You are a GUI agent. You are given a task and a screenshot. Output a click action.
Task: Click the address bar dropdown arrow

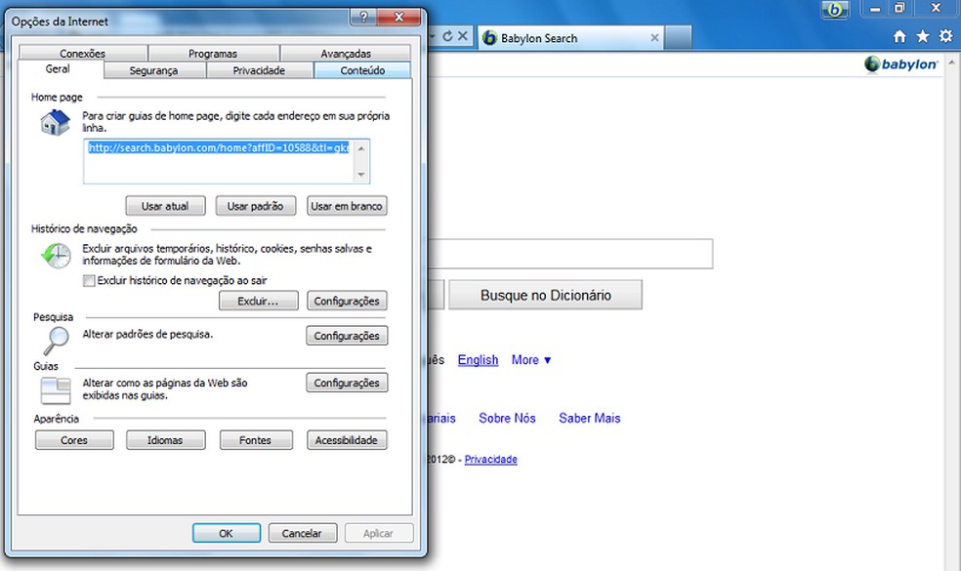coord(432,36)
